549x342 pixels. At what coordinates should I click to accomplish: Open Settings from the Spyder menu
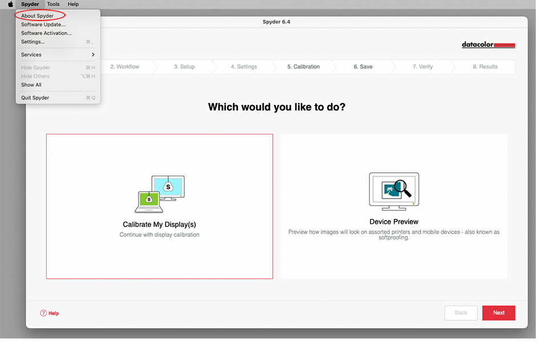coord(33,42)
